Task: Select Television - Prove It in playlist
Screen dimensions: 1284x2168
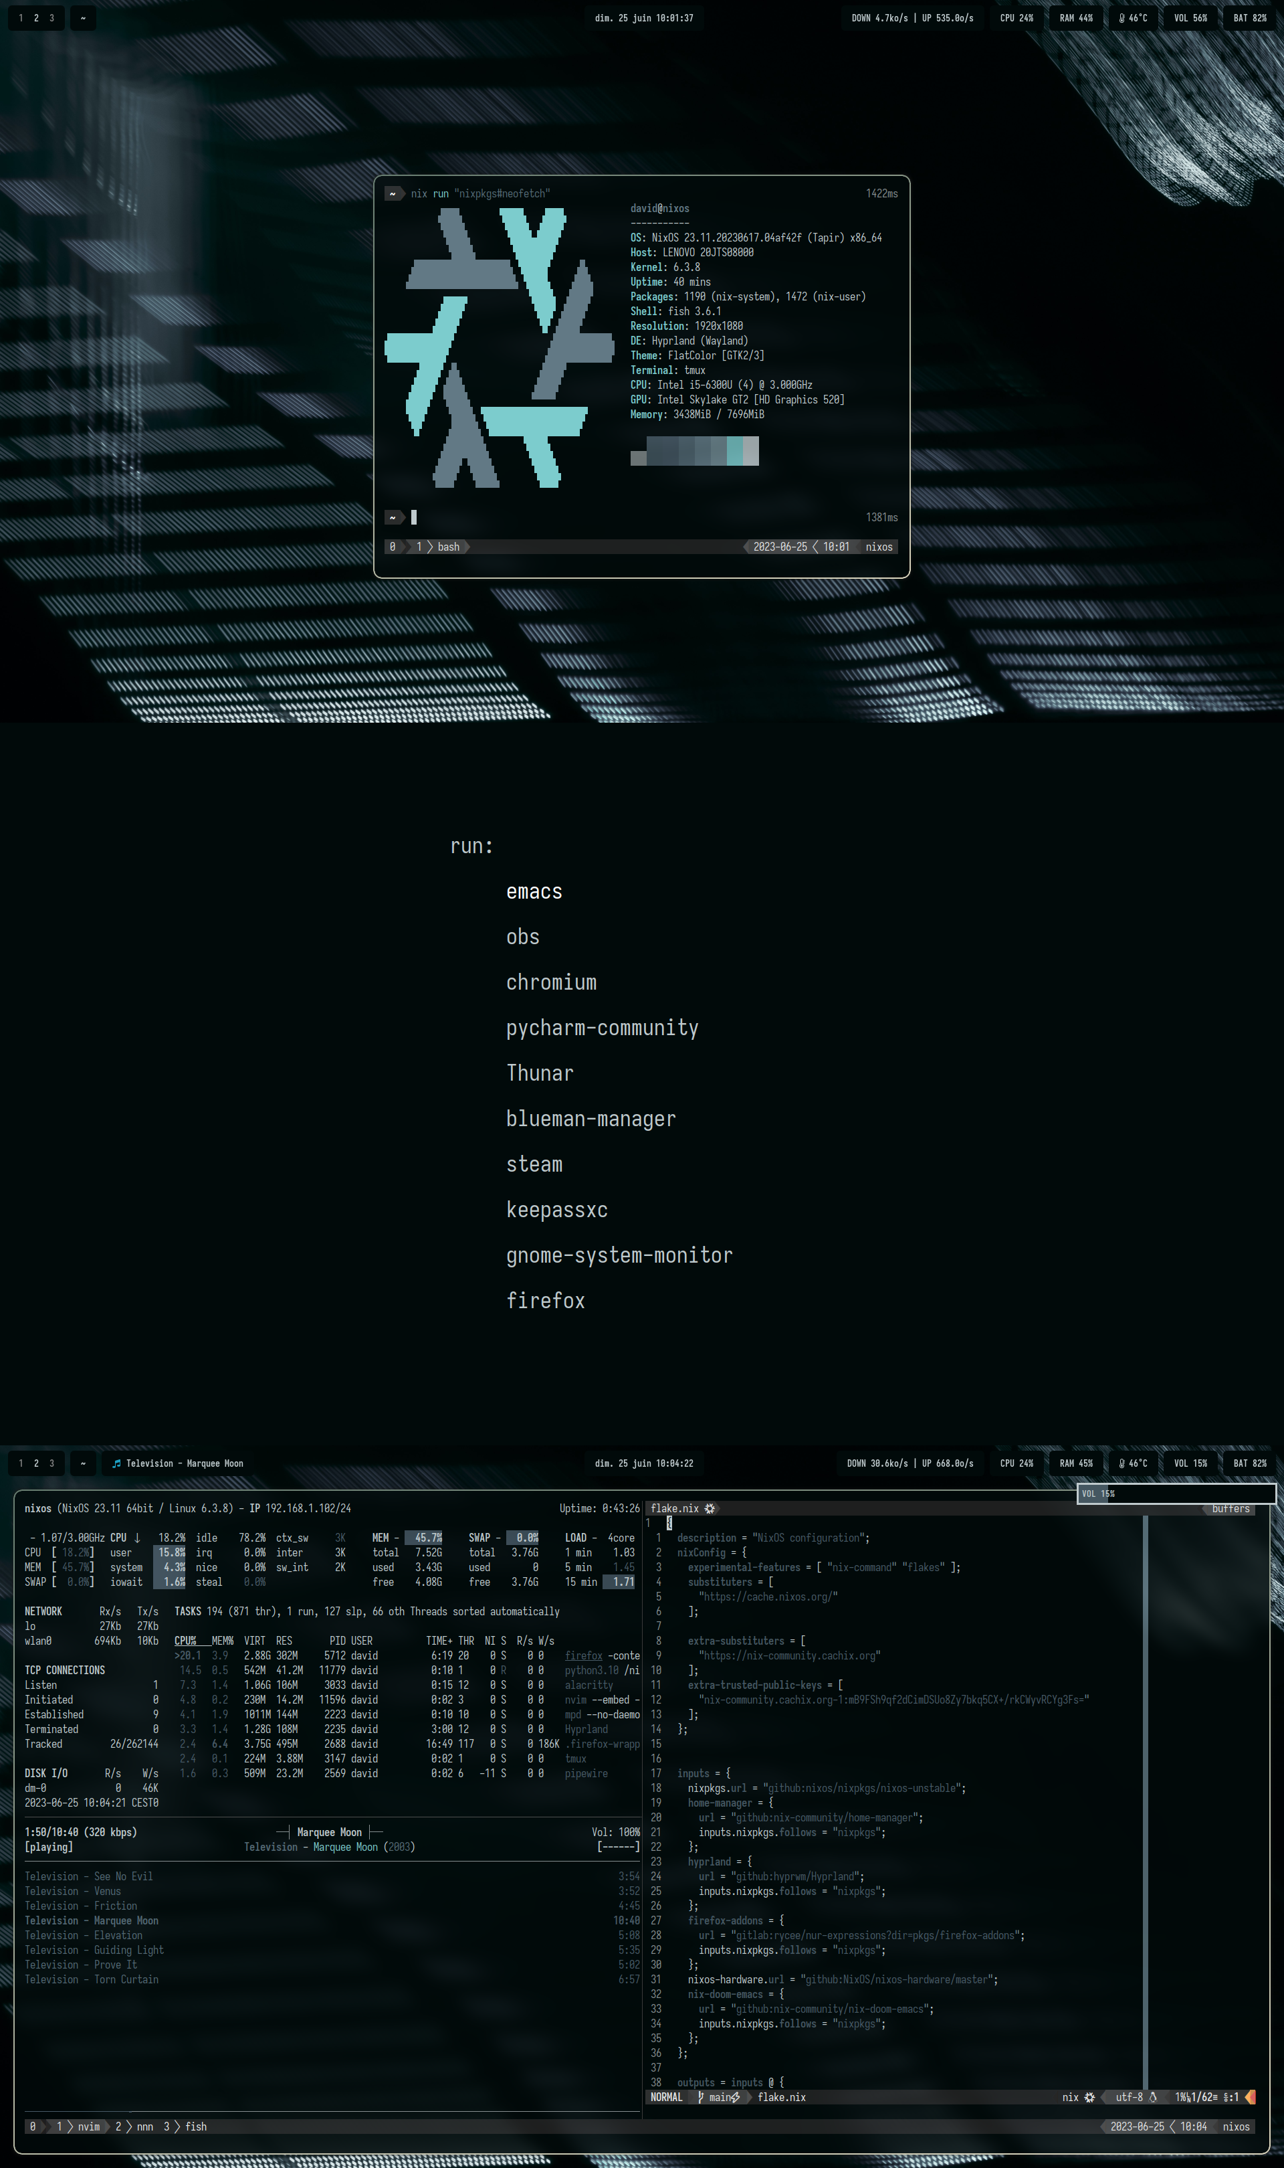Action: point(332,1965)
